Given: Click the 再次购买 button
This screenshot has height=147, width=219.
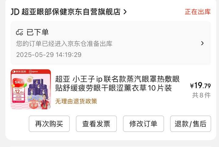Looking at the screenshot, I should tap(49, 124).
